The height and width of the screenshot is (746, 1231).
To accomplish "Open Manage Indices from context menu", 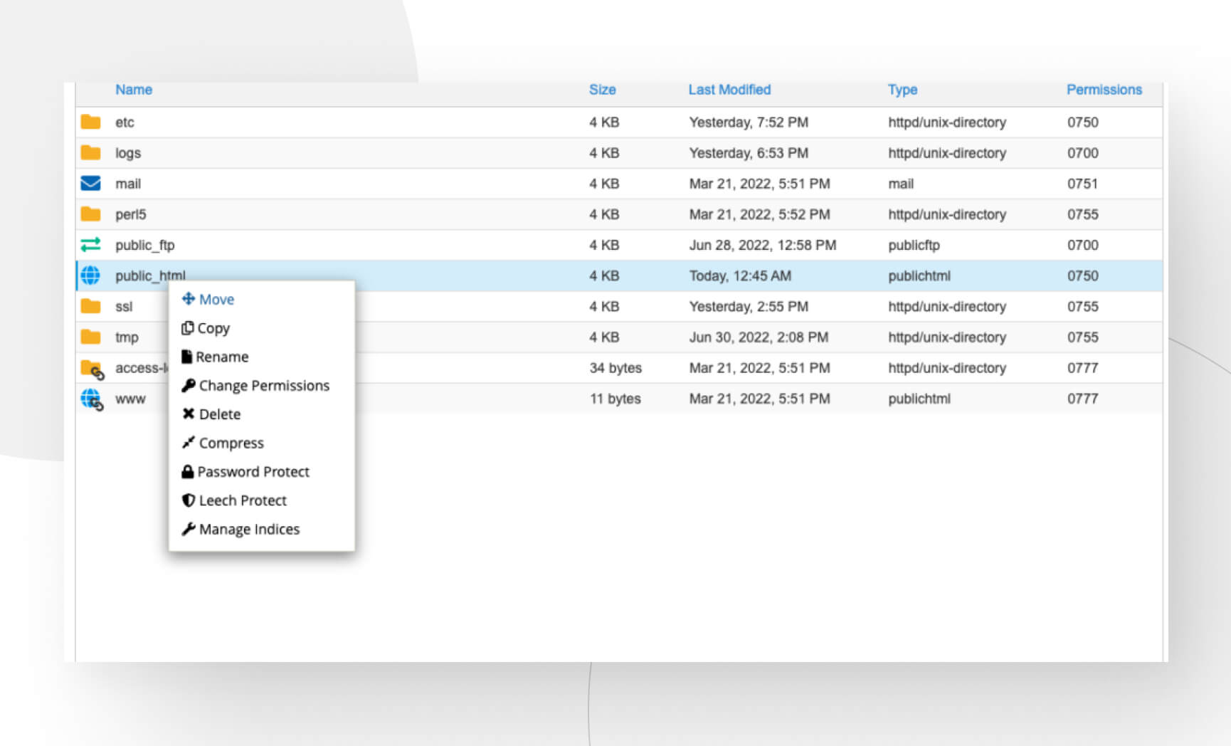I will [248, 530].
